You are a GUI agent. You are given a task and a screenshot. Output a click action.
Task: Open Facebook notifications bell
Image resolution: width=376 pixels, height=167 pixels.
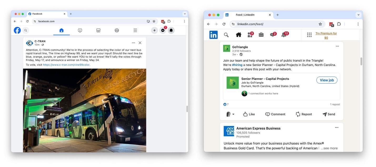point(171,30)
